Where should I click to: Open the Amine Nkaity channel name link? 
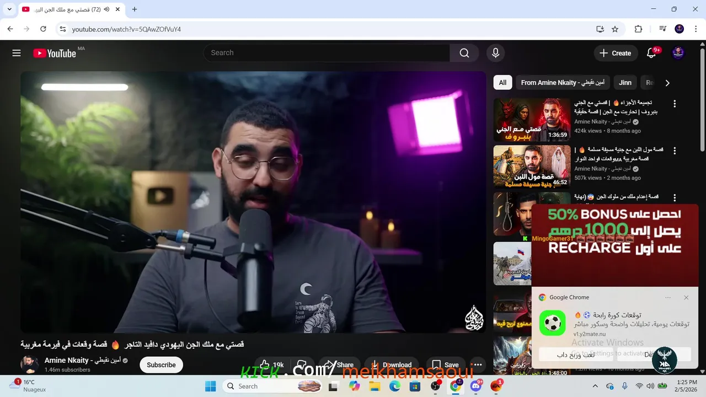click(x=83, y=360)
